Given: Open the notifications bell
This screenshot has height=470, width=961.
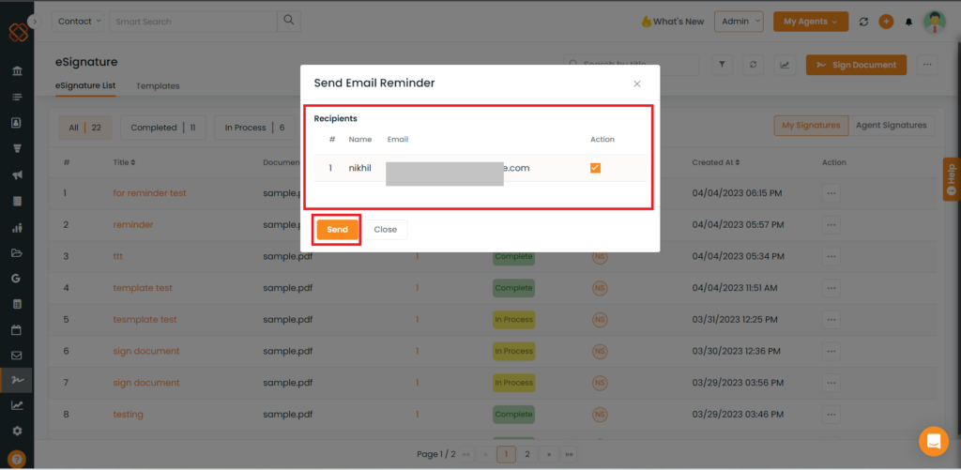Looking at the screenshot, I should tap(908, 22).
